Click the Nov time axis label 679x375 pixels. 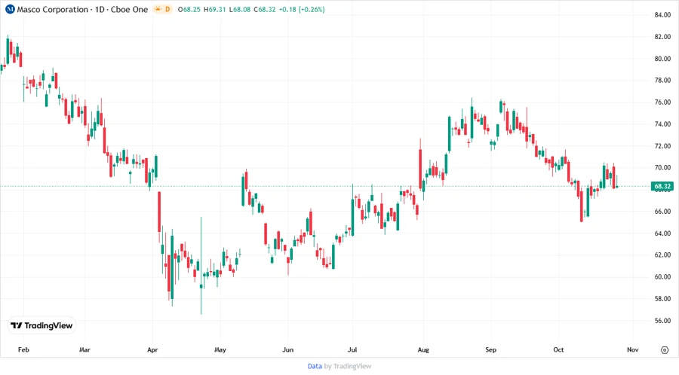pyautogui.click(x=633, y=349)
